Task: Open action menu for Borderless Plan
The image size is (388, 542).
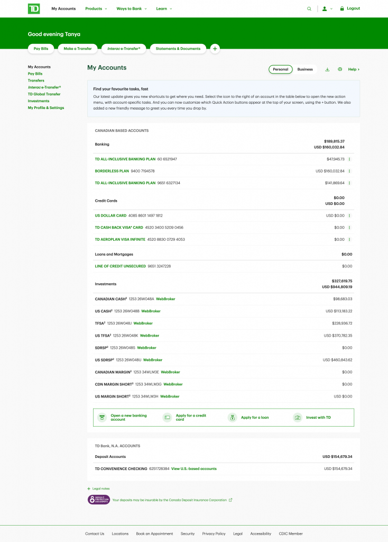Action: pos(349,171)
